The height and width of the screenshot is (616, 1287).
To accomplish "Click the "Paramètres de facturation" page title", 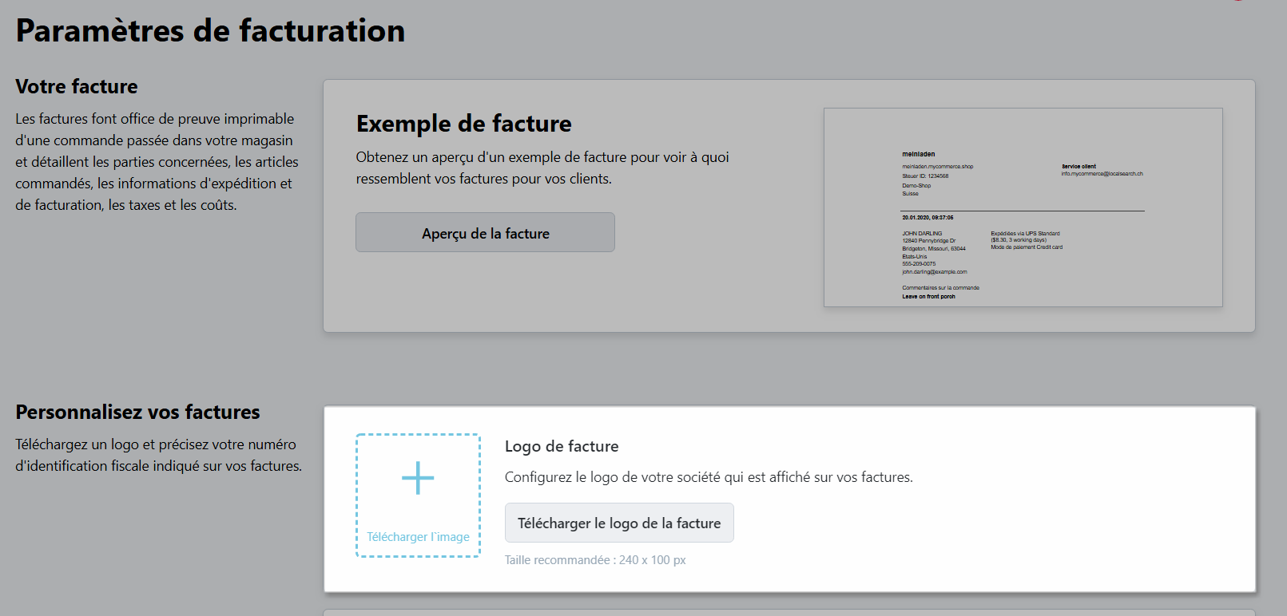I will pyautogui.click(x=210, y=31).
